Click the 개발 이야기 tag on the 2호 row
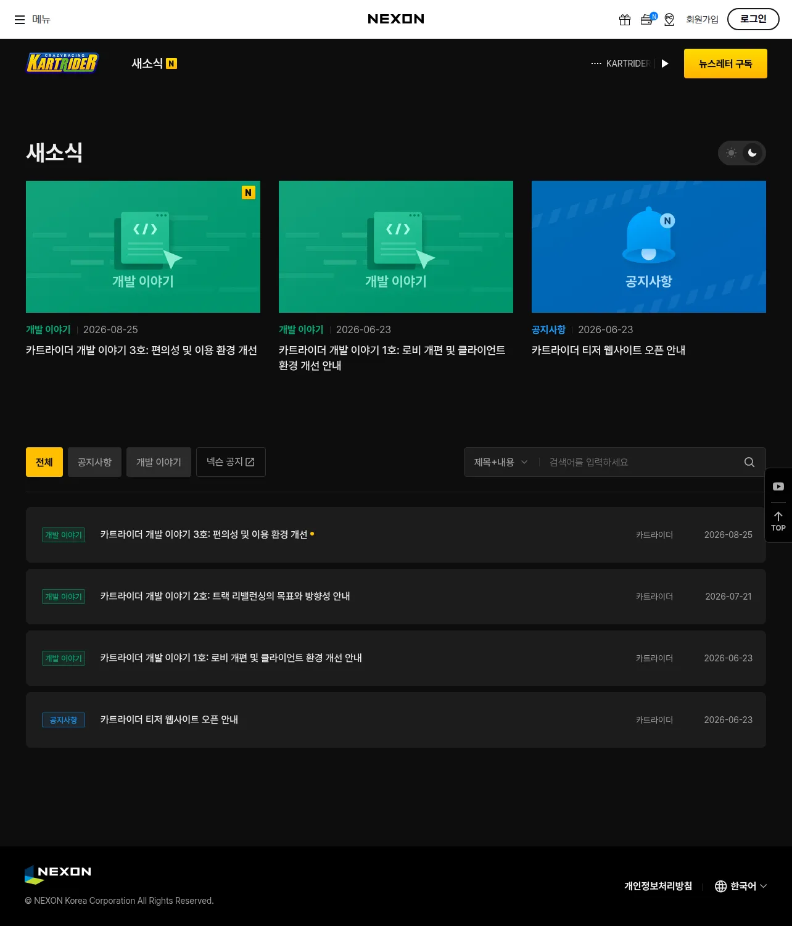The width and height of the screenshot is (792, 926). point(64,597)
